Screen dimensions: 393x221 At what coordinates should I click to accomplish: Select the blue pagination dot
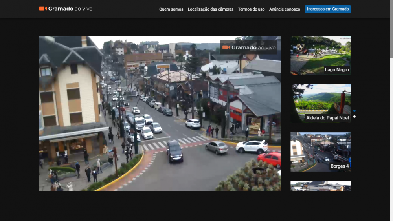click(x=354, y=111)
